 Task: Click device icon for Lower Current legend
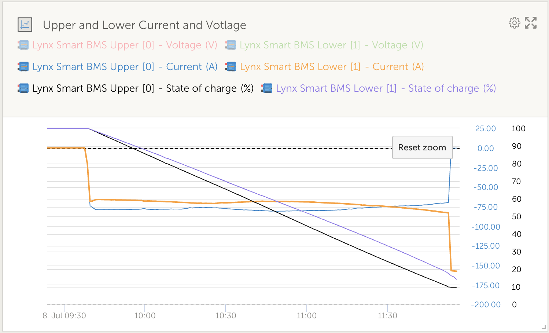pos(231,67)
